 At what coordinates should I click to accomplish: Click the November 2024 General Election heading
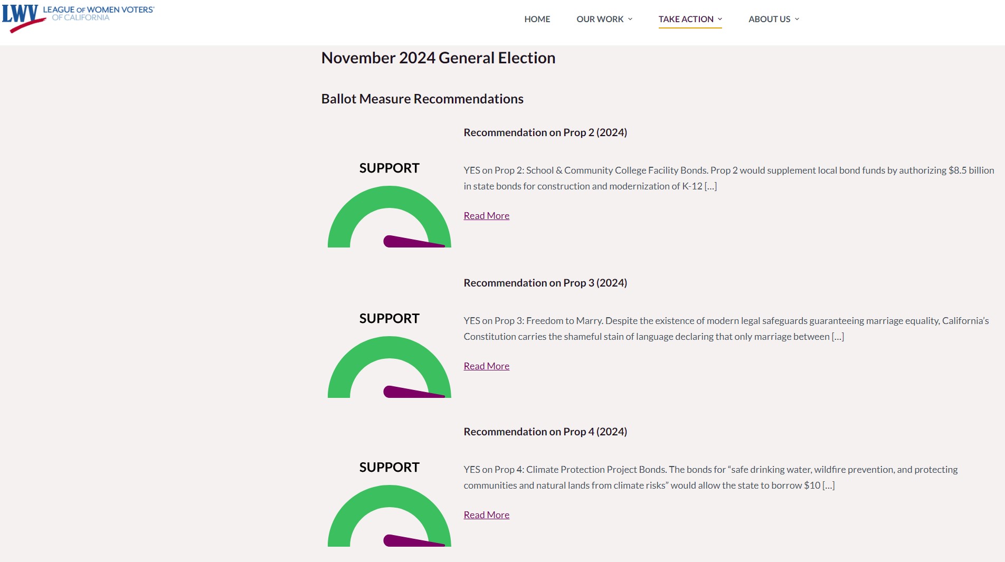[438, 58]
